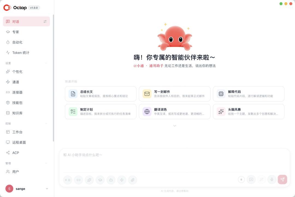Choose the 总结长文 quick-start card
The image size is (295, 197).
(x=101, y=94)
